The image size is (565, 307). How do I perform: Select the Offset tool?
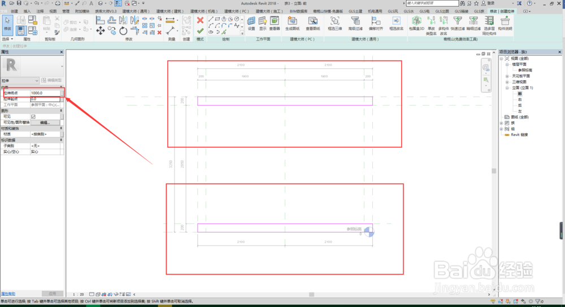pyautogui.click(x=112, y=20)
